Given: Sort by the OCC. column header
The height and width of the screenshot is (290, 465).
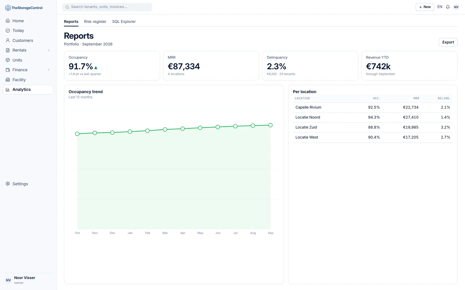Looking at the screenshot, I should [377, 98].
